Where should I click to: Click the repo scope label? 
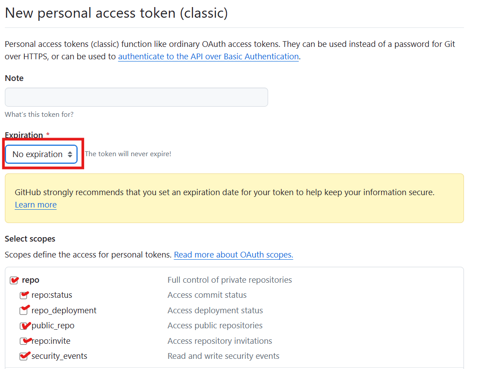point(31,280)
